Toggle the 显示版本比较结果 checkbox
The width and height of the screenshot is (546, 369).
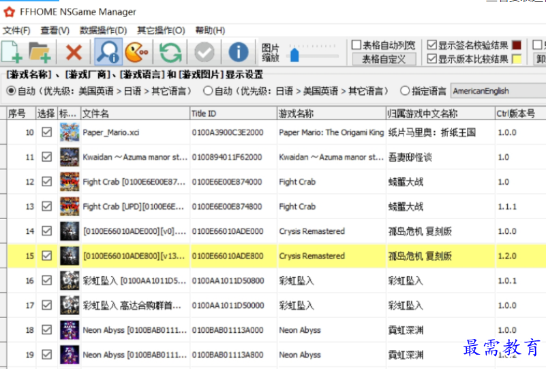431,59
